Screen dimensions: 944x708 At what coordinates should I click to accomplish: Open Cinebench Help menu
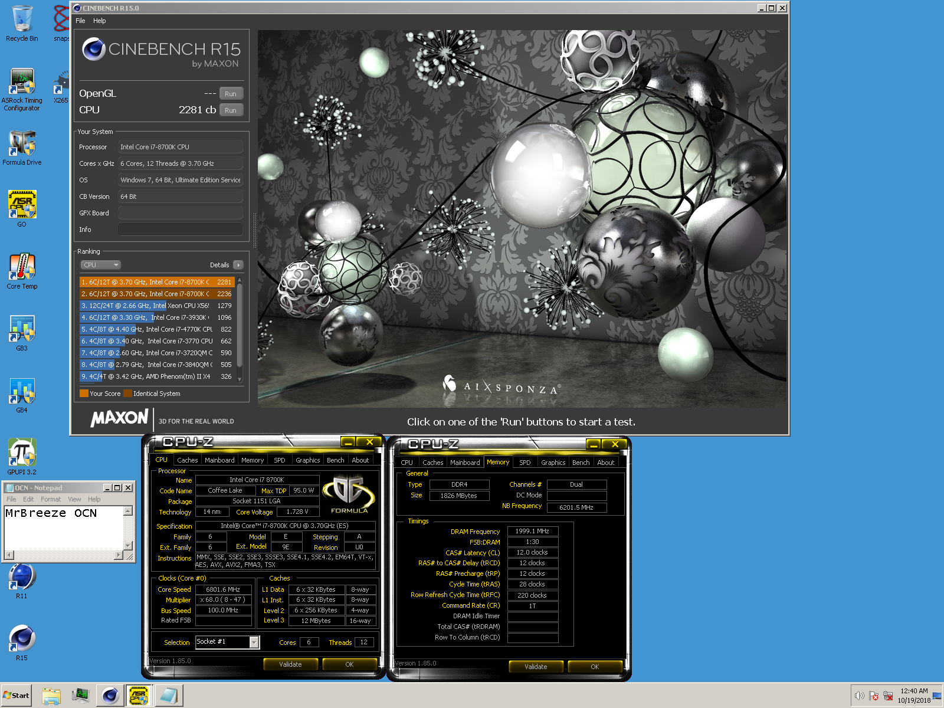[99, 21]
